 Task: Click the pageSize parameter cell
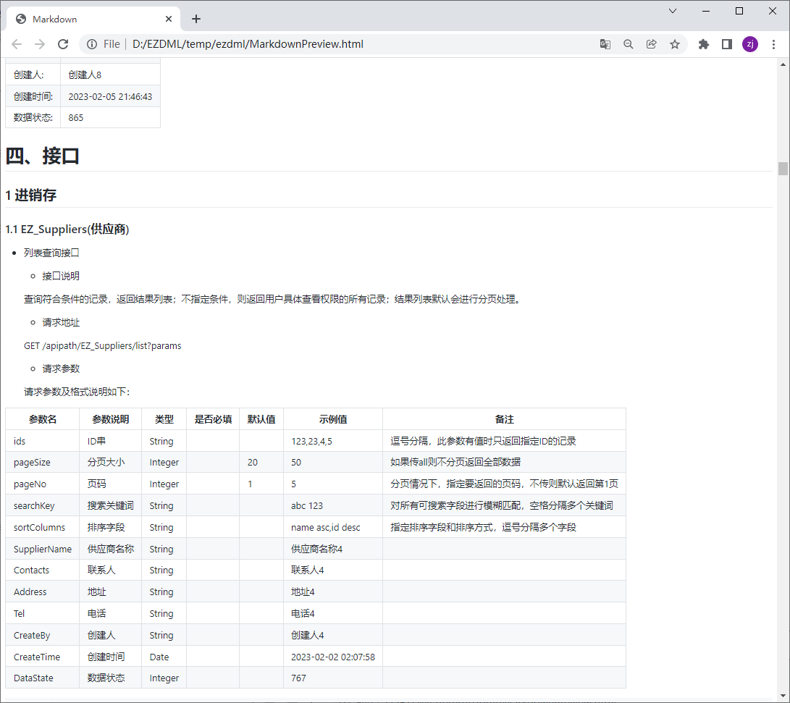pyautogui.click(x=42, y=463)
